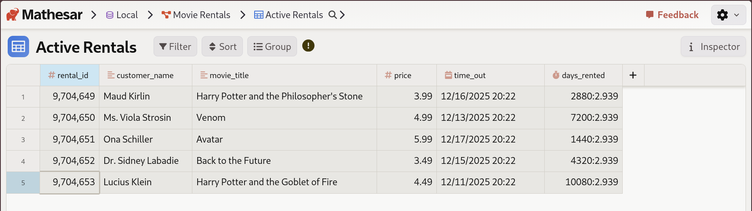Click the blue Active Rentals table icon
Screen dimensions: 752x211
click(18, 47)
